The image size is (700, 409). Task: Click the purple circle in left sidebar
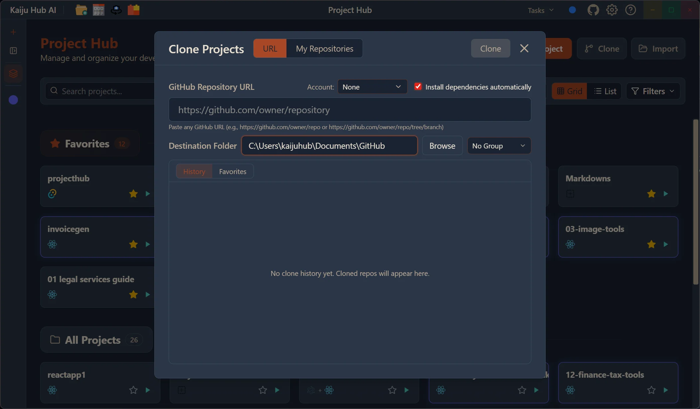(x=13, y=100)
